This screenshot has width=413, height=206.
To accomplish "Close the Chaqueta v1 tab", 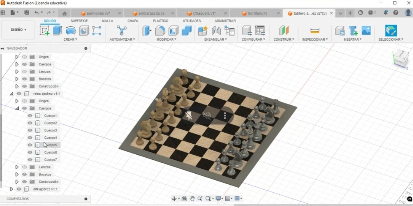I will [x=225, y=13].
